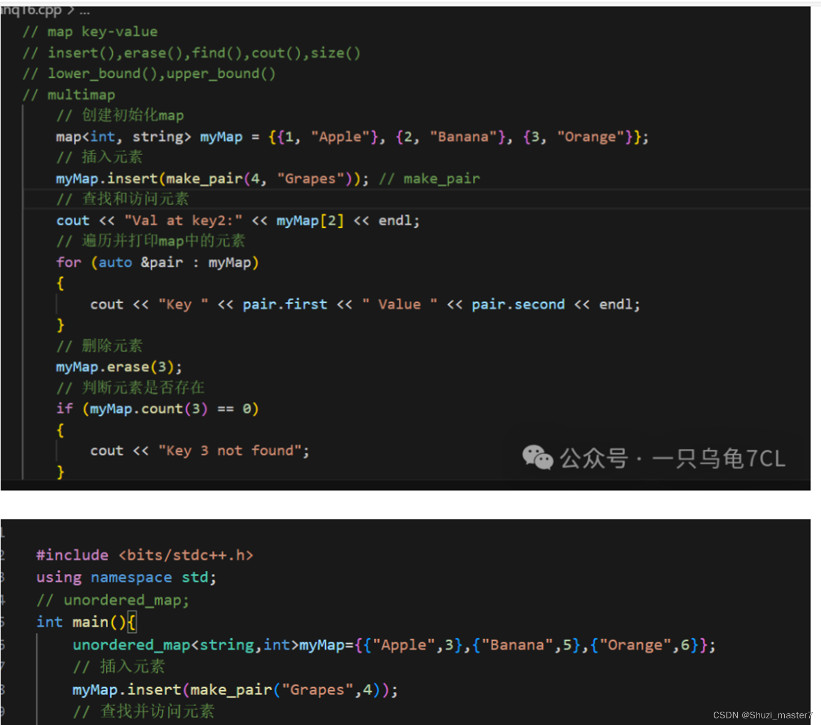This screenshot has height=725, width=821.
Task: Place cursor on the myMap.erase(3); line
Action: point(118,366)
